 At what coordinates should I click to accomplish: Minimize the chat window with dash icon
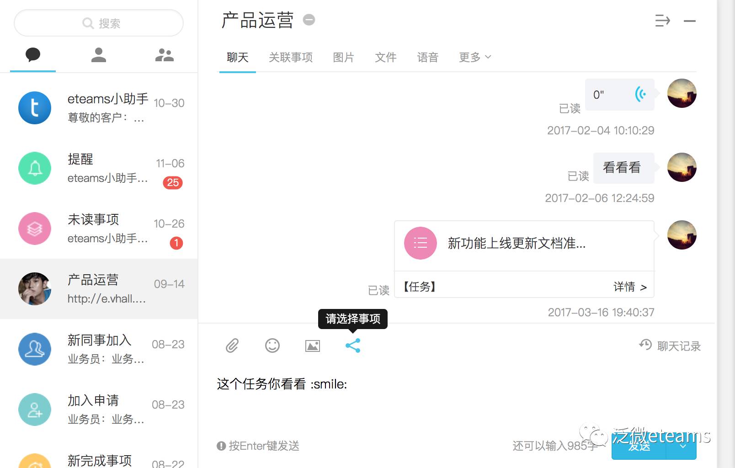690,21
